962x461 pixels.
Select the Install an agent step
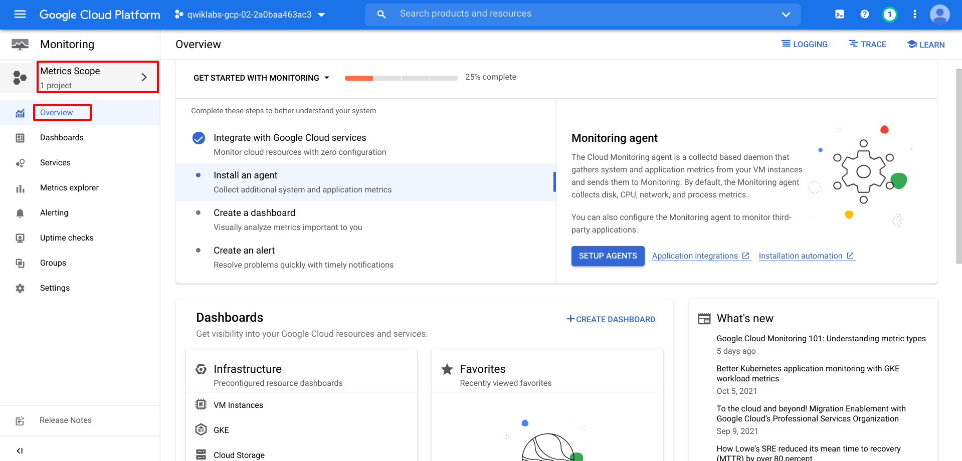[366, 182]
